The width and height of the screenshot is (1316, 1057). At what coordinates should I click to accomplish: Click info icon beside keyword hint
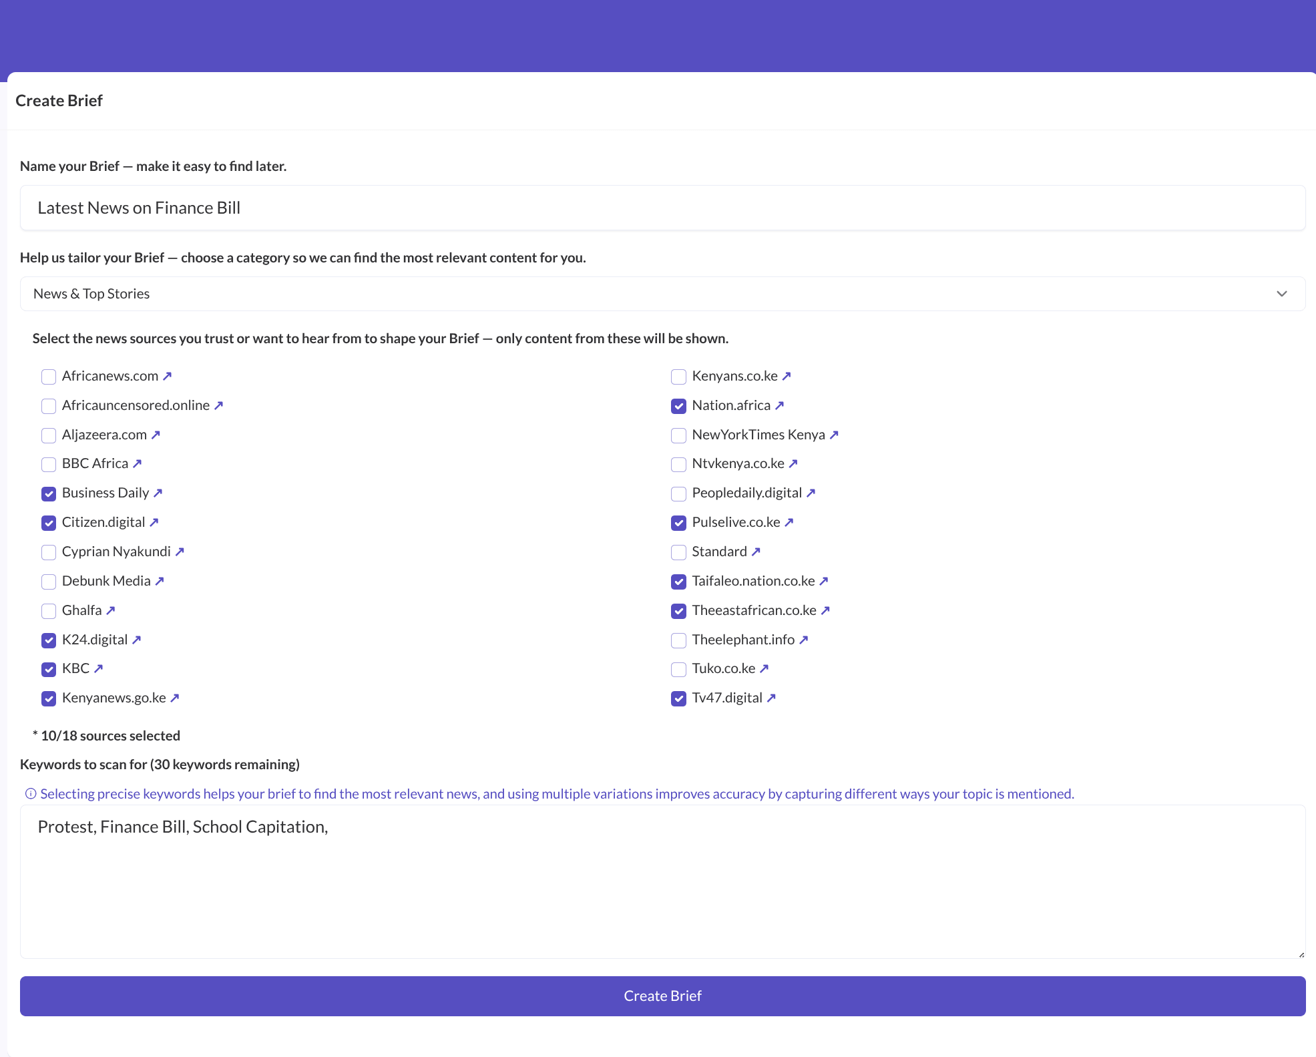(x=31, y=794)
